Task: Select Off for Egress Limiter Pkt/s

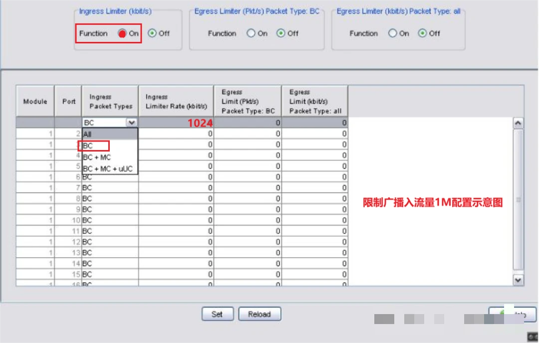Action: (x=281, y=33)
